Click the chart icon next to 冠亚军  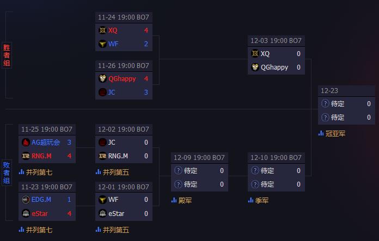[321, 133]
